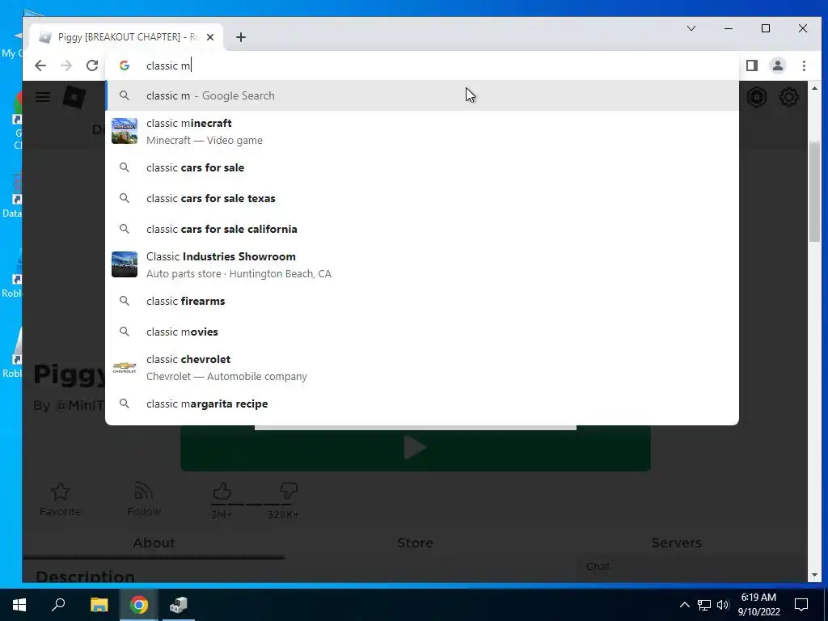Click Classic Industries Showroom thumbnail

click(x=125, y=264)
